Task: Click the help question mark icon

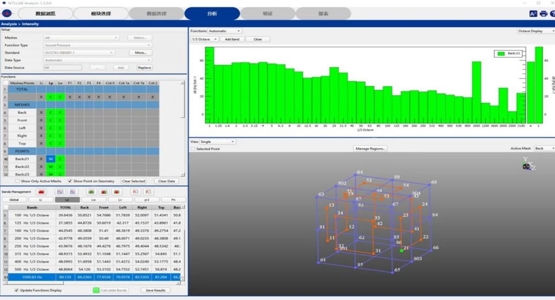Action: 552,14
